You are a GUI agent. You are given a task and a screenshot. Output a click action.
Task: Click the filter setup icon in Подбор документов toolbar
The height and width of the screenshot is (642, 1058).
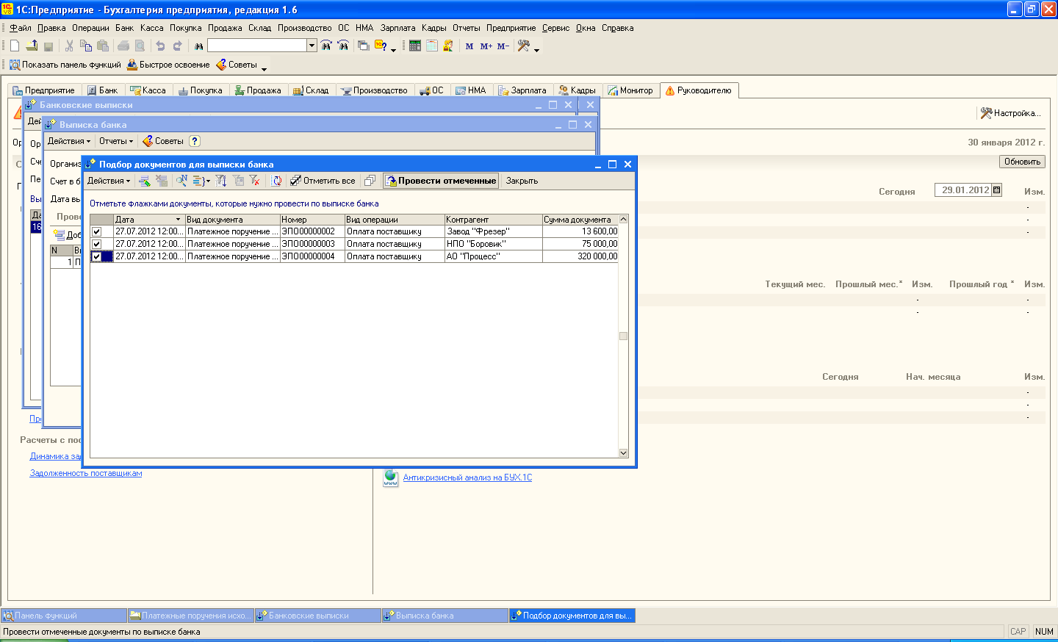[220, 181]
